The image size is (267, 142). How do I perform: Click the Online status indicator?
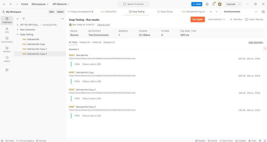click(x=10, y=141)
